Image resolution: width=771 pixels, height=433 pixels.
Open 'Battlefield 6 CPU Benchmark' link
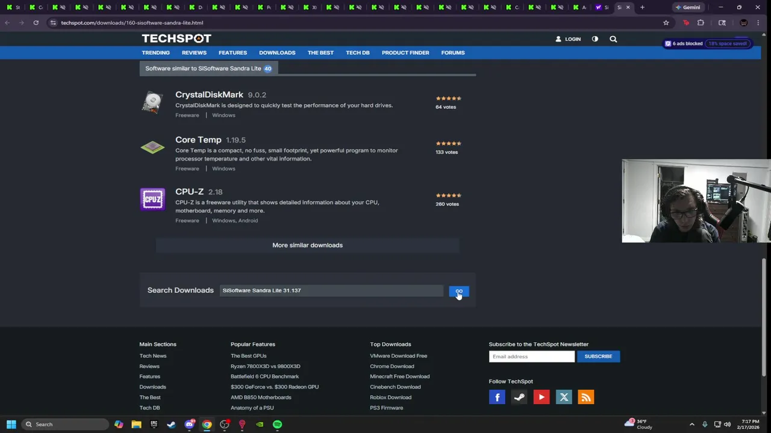click(264, 376)
